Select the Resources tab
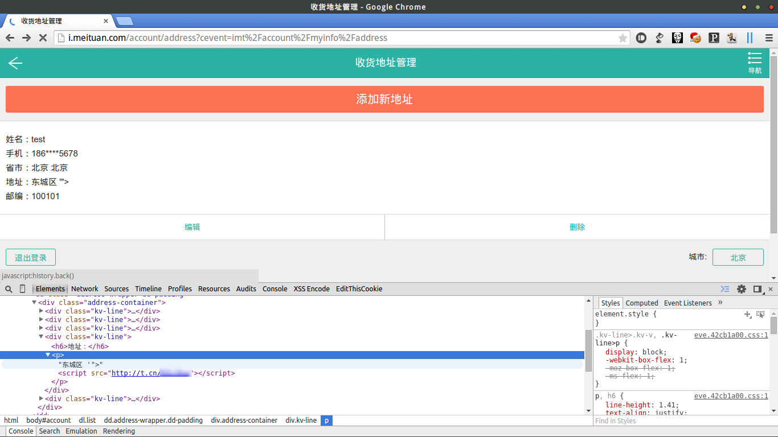Screen dimensions: 778x437 point(214,289)
